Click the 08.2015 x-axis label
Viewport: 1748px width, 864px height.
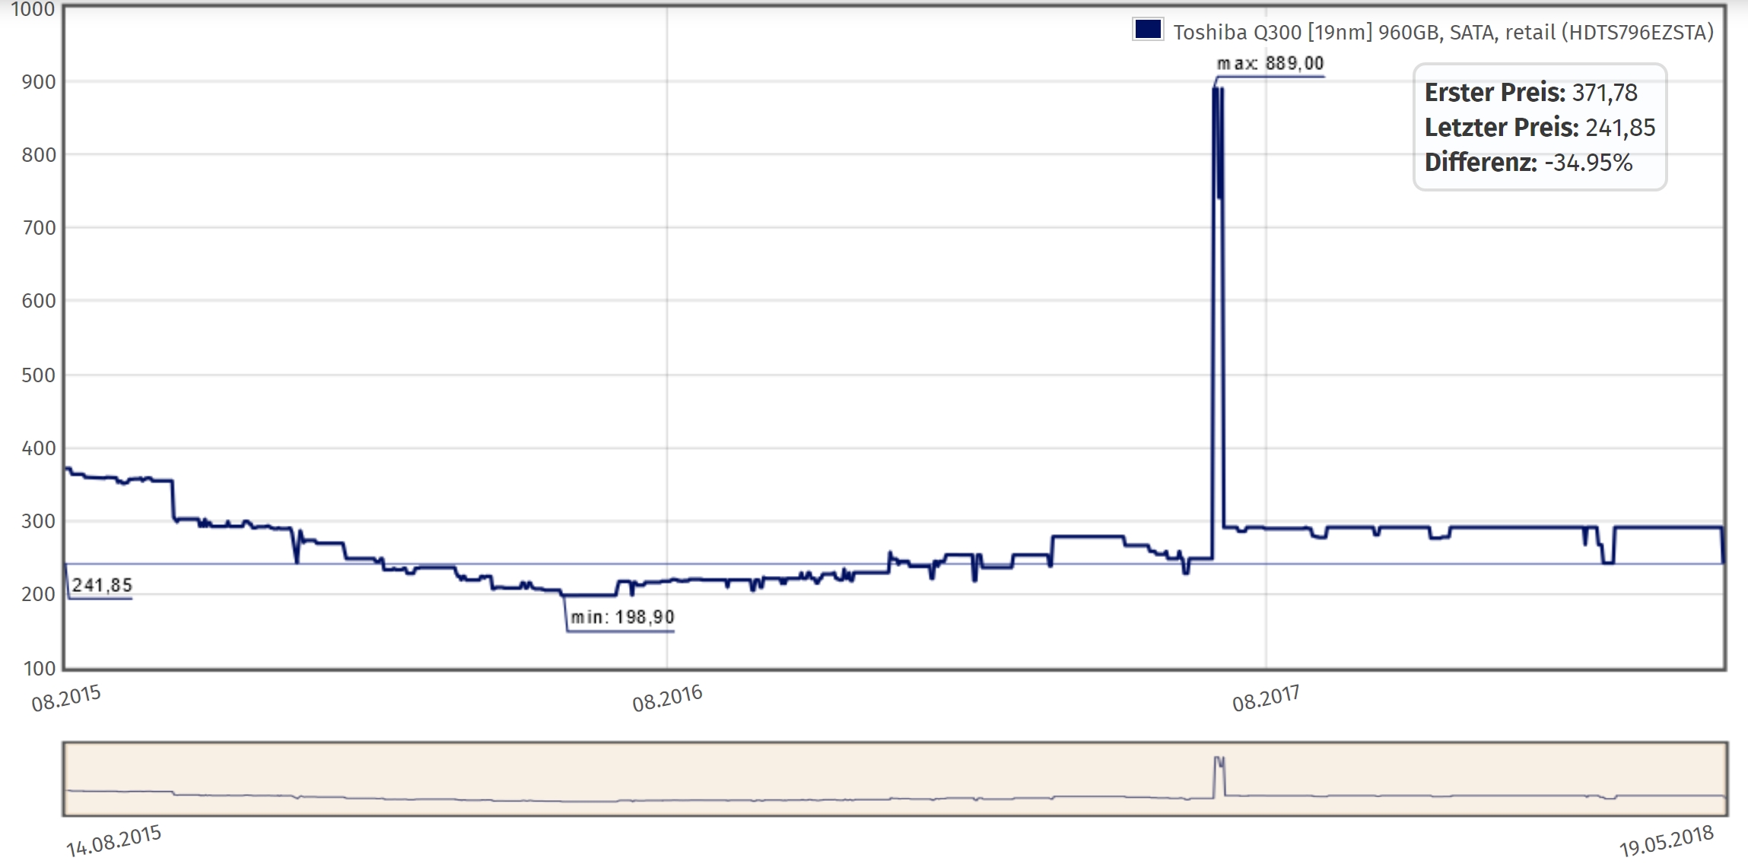(x=66, y=698)
